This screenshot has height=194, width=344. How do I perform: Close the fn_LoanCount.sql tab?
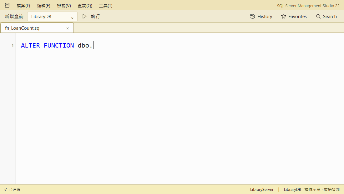coord(68,28)
